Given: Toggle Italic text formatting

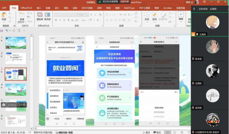Looking at the screenshot, I should coord(60,20).
